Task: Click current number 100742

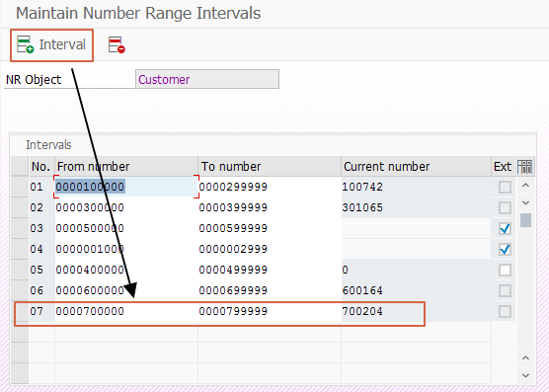Action: pos(417,187)
